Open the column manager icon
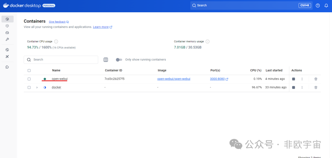 click(106, 60)
